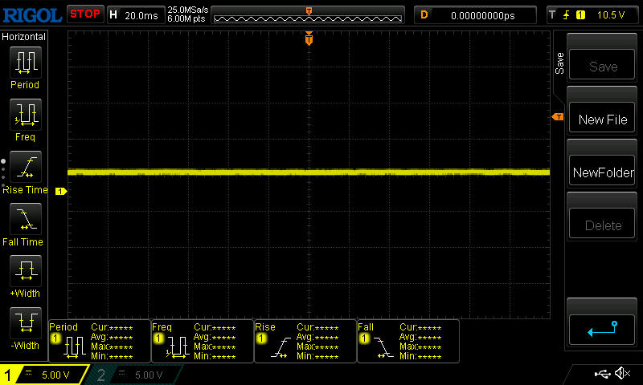Select the channel 2 tab showing 5.00 V

click(x=135, y=375)
